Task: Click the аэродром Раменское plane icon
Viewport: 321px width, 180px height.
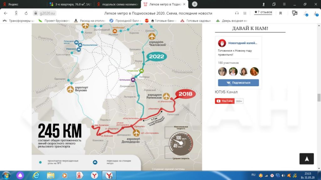Action: point(166,96)
